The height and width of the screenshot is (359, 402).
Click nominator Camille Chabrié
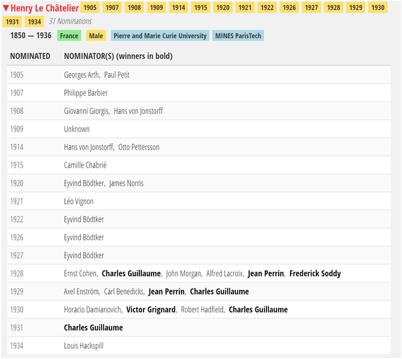[85, 165]
